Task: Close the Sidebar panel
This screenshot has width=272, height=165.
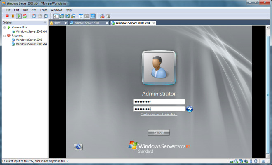Action: pyautogui.click(x=45, y=21)
